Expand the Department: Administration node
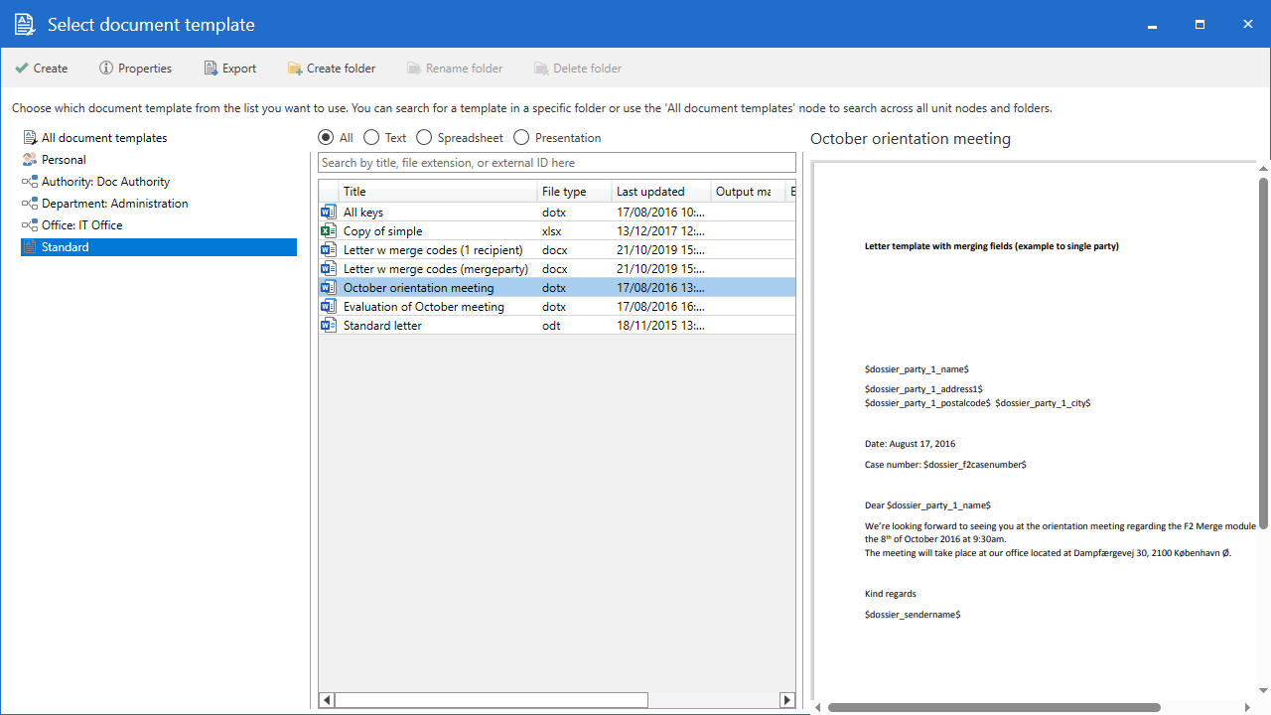Screen dimensions: 1271x715 pyautogui.click(x=114, y=204)
